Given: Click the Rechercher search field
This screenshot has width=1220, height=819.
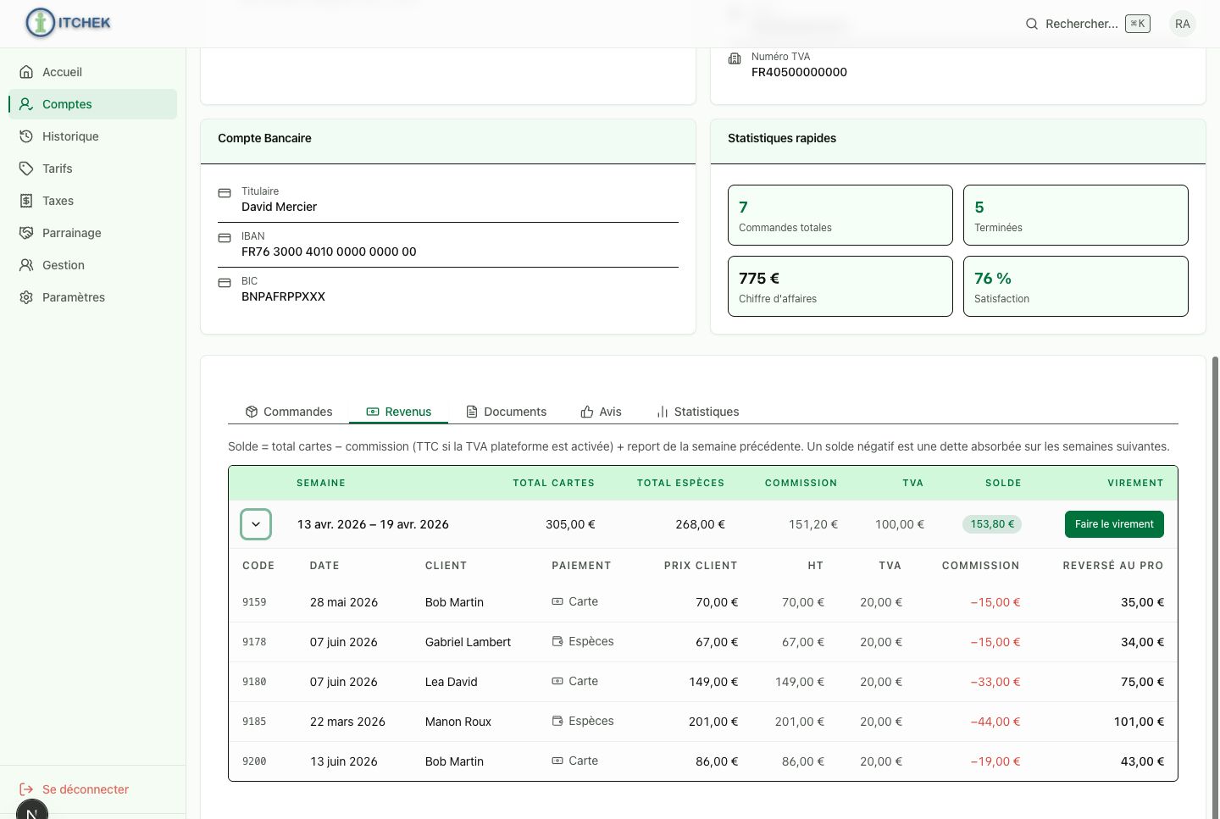Looking at the screenshot, I should coord(1088,24).
